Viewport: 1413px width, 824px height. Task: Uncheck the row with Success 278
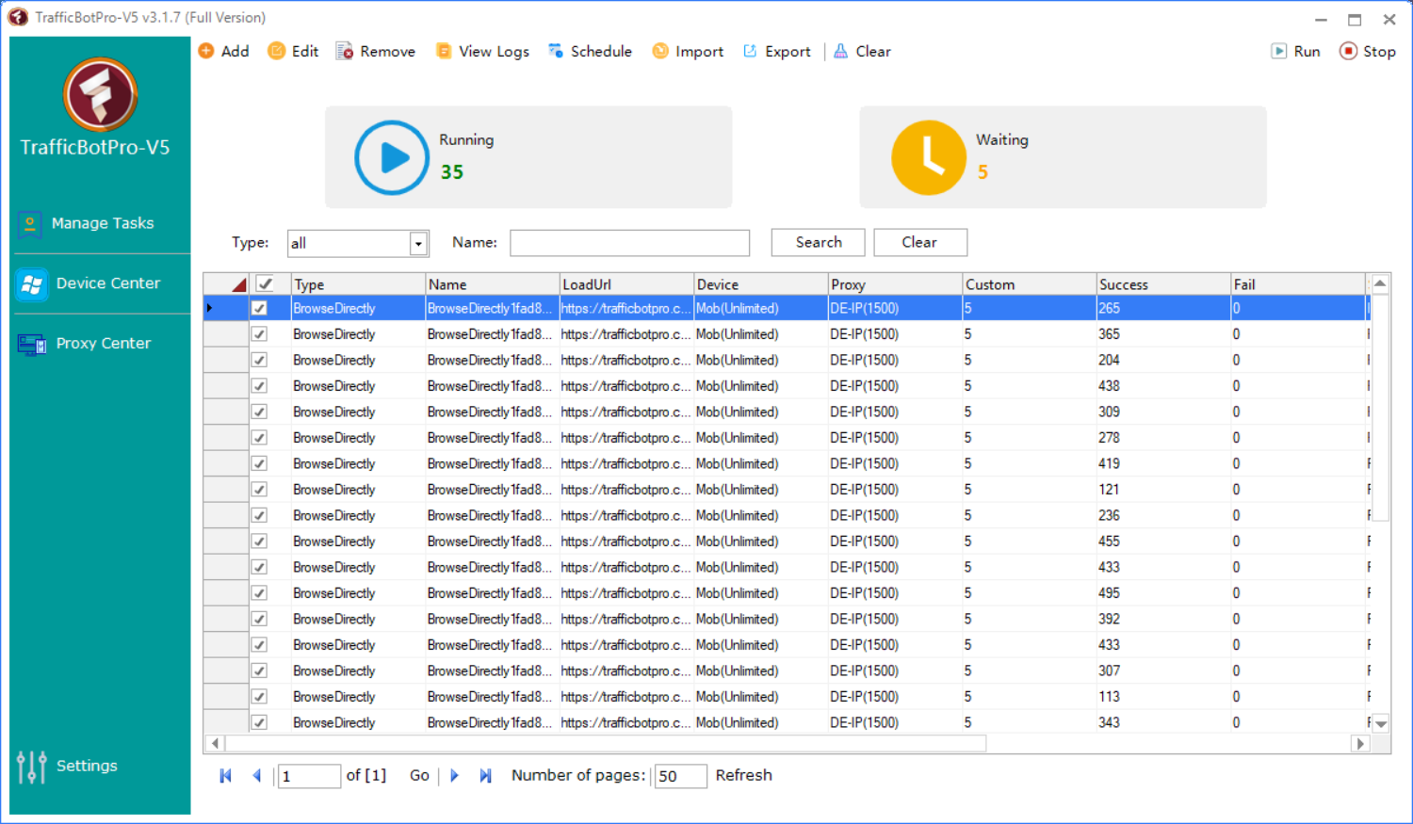259,438
